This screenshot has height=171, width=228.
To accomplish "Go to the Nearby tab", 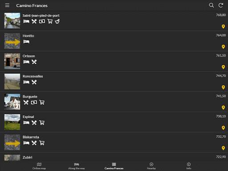I will click(x=151, y=166).
